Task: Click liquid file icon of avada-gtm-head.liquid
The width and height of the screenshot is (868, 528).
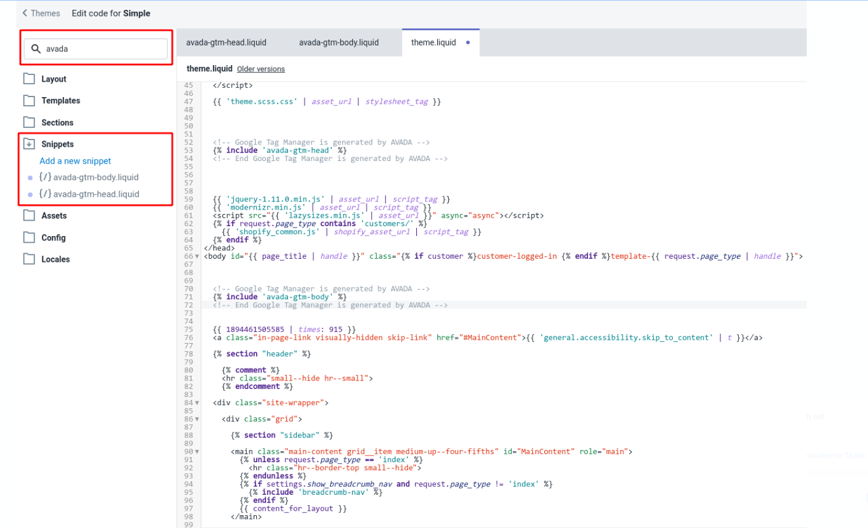Action: pyautogui.click(x=45, y=194)
